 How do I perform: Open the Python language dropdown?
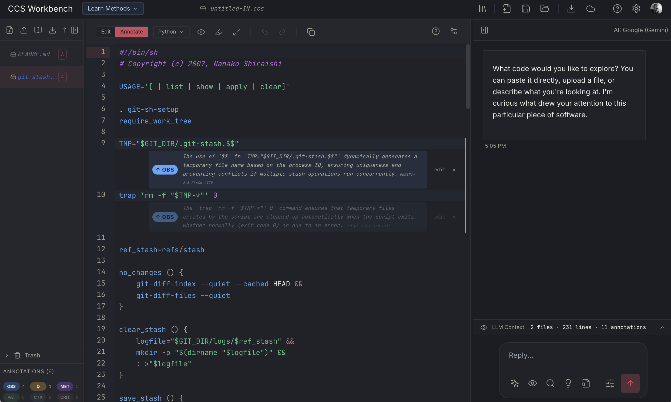tap(171, 32)
